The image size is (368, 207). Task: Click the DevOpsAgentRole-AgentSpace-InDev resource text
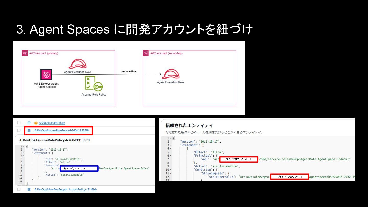(x=124, y=168)
